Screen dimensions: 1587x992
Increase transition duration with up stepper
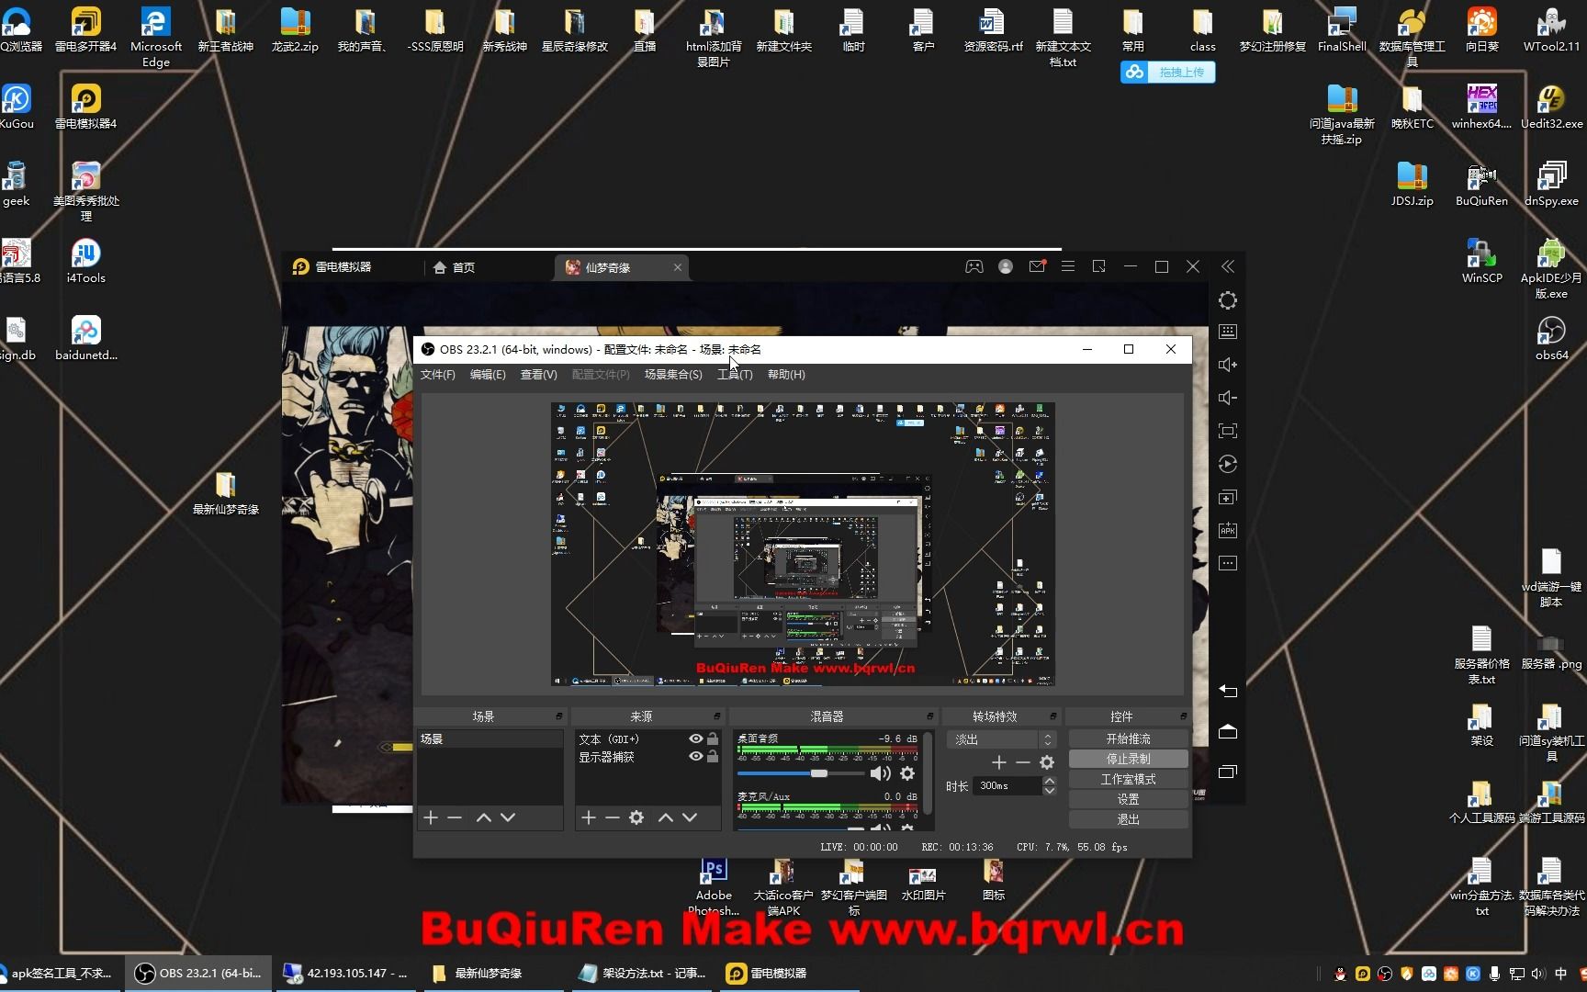1050,782
